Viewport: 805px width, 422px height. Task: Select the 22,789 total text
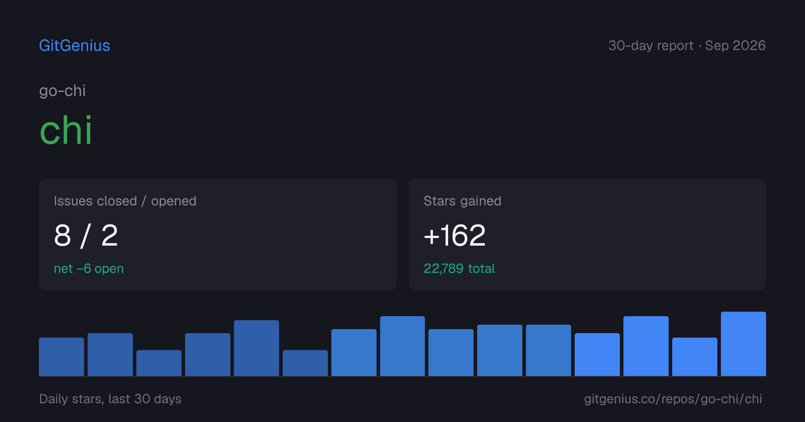point(459,268)
